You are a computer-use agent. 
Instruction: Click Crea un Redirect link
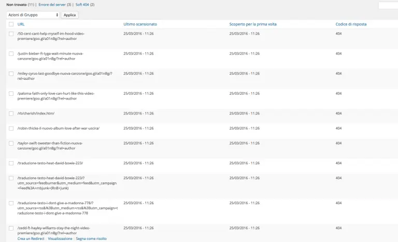(31, 239)
